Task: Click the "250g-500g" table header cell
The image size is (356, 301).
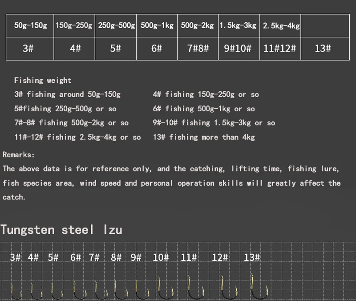Action: coord(116,26)
